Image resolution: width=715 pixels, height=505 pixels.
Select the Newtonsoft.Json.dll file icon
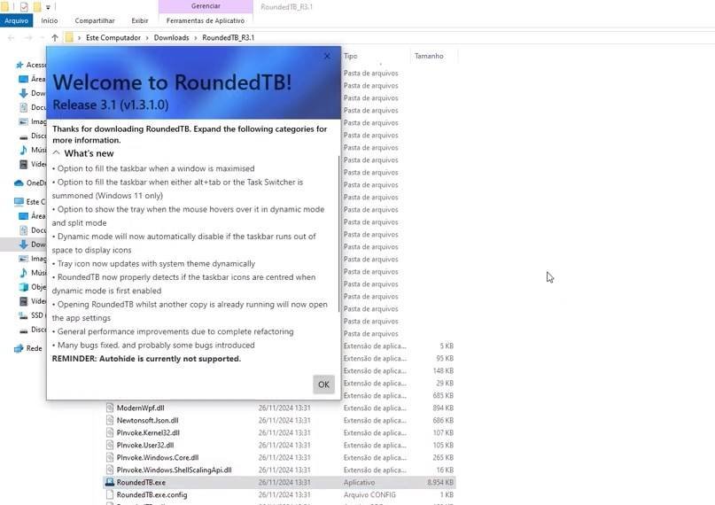click(x=110, y=420)
